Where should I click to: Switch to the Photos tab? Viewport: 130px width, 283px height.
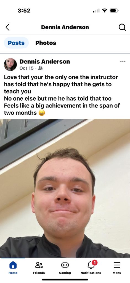tap(46, 43)
